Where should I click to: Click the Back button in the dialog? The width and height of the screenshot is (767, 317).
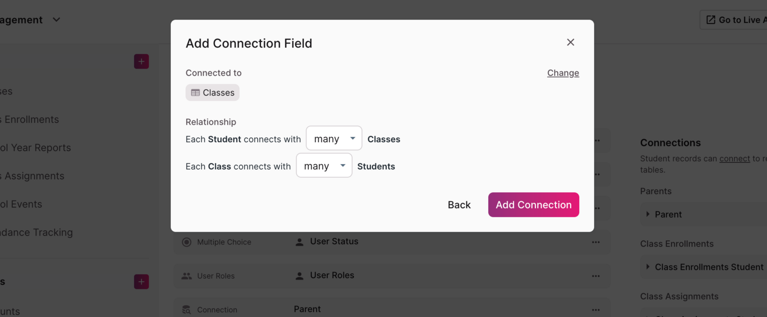[459, 205]
